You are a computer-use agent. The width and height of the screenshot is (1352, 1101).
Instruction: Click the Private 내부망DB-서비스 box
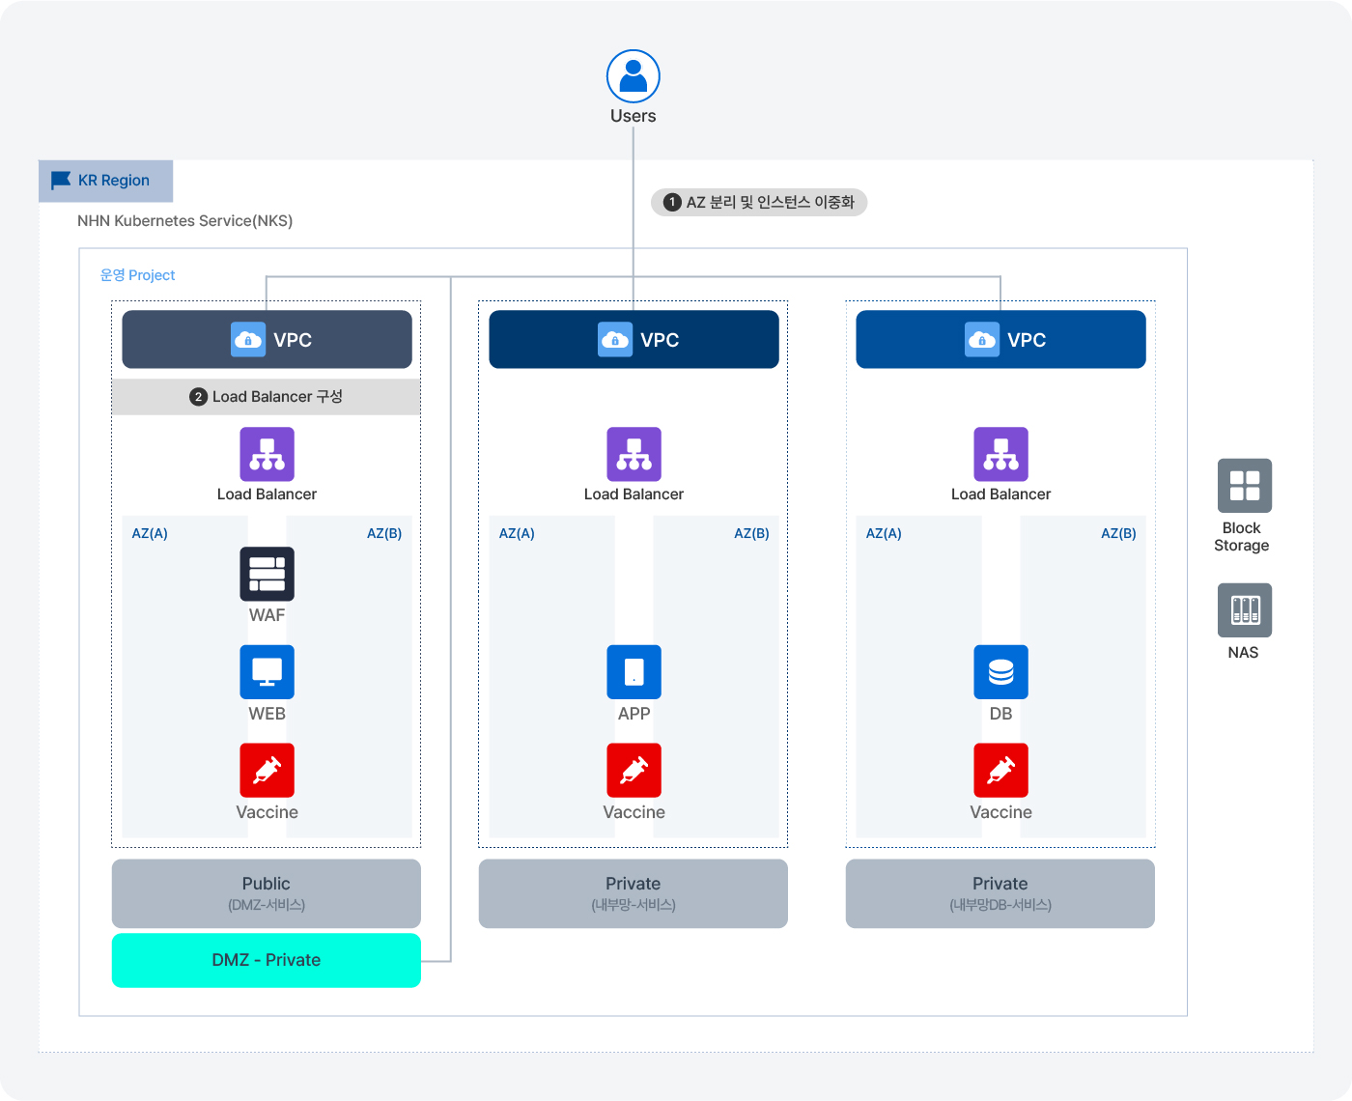[x=1000, y=893]
